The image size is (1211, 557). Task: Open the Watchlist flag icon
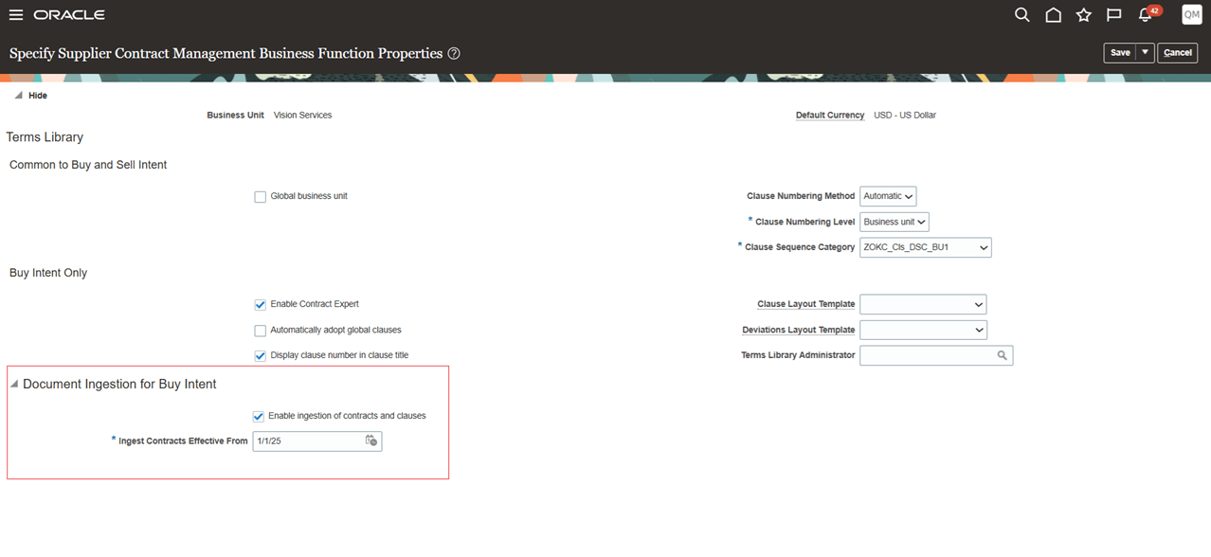click(1114, 15)
